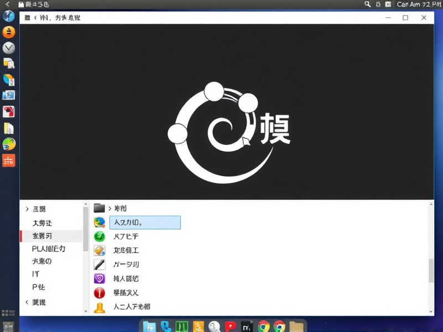Expand the folder row at the top of the app list

point(111,208)
